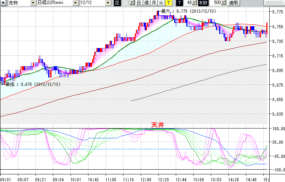Adjust the spinner beside the 500 value

click(x=224, y=3)
